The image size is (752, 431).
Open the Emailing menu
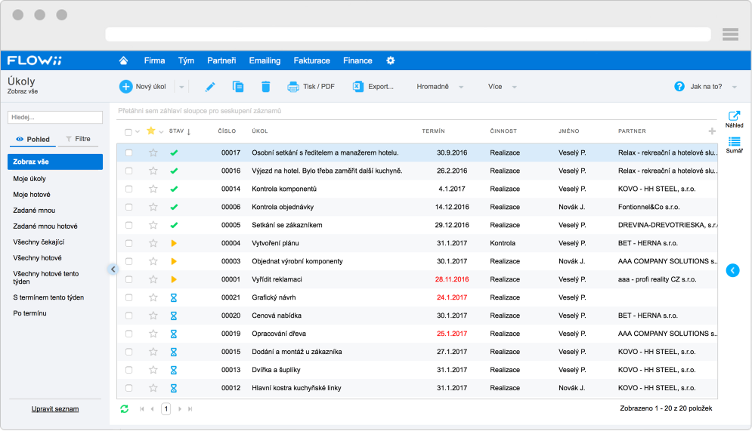tap(265, 60)
